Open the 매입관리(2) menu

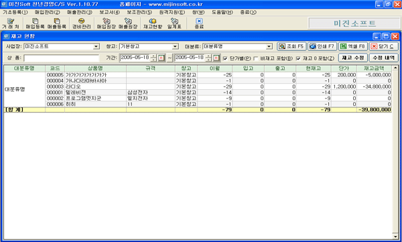(47, 12)
